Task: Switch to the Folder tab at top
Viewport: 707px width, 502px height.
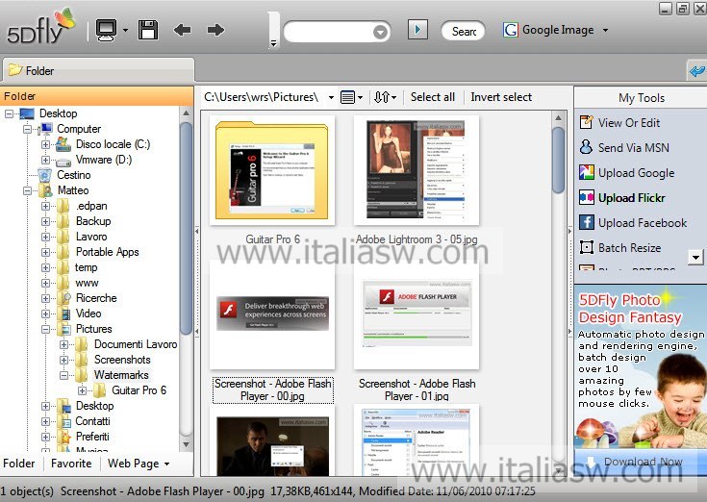Action: coord(98,71)
